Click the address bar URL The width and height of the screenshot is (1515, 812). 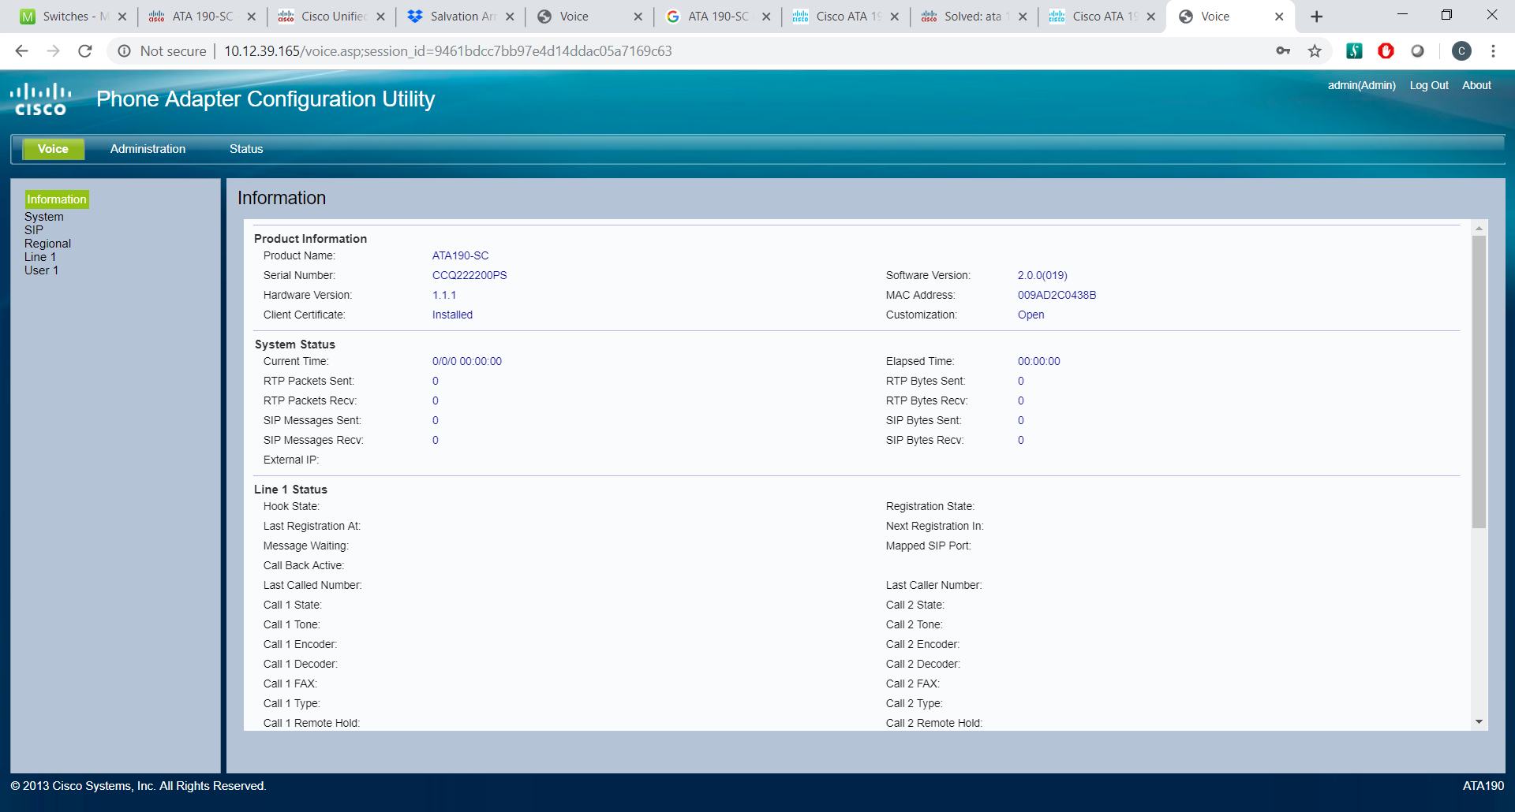448,51
